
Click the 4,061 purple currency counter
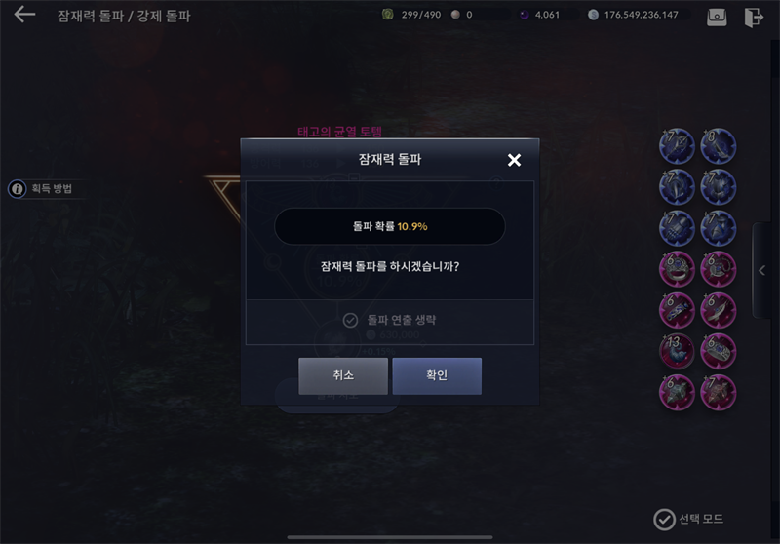click(x=540, y=15)
